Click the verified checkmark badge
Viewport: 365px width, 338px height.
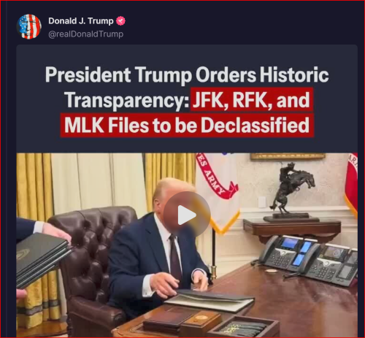(x=120, y=21)
